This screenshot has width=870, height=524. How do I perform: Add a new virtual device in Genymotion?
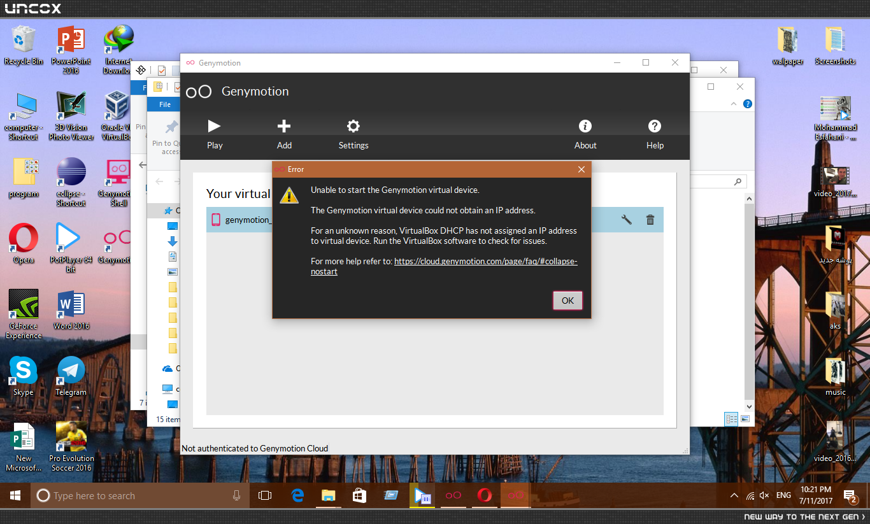[284, 134]
